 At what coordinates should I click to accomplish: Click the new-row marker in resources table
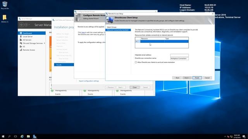click(138, 41)
